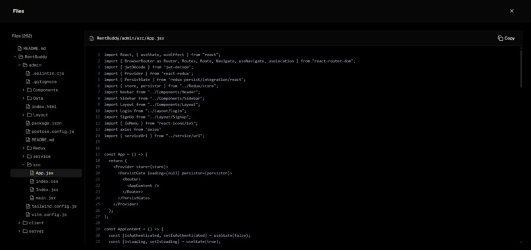Collapse the RentBuddy folder chevron
Image resolution: width=531 pixels, height=250 pixels.
15,57
